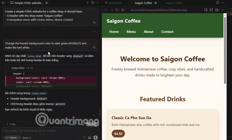This screenshot has height=140, width=232.
Task: Go back in the browser preview
Action: (106, 10)
